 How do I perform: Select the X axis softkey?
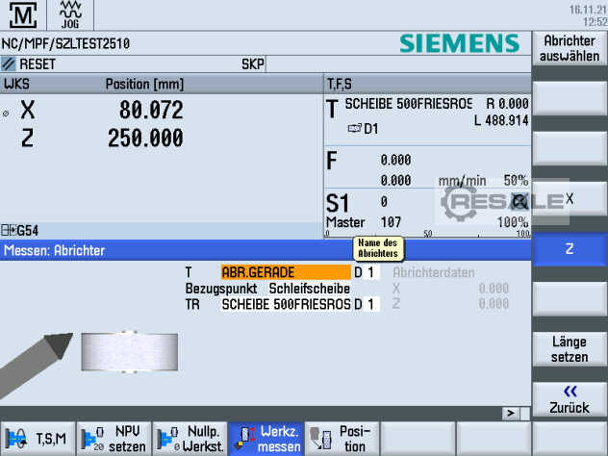[569, 198]
